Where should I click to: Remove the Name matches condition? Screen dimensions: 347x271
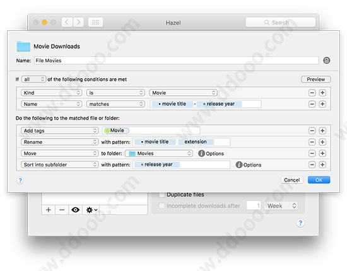312,104
